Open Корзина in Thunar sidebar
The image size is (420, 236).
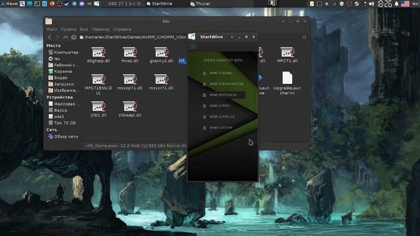coord(60,71)
